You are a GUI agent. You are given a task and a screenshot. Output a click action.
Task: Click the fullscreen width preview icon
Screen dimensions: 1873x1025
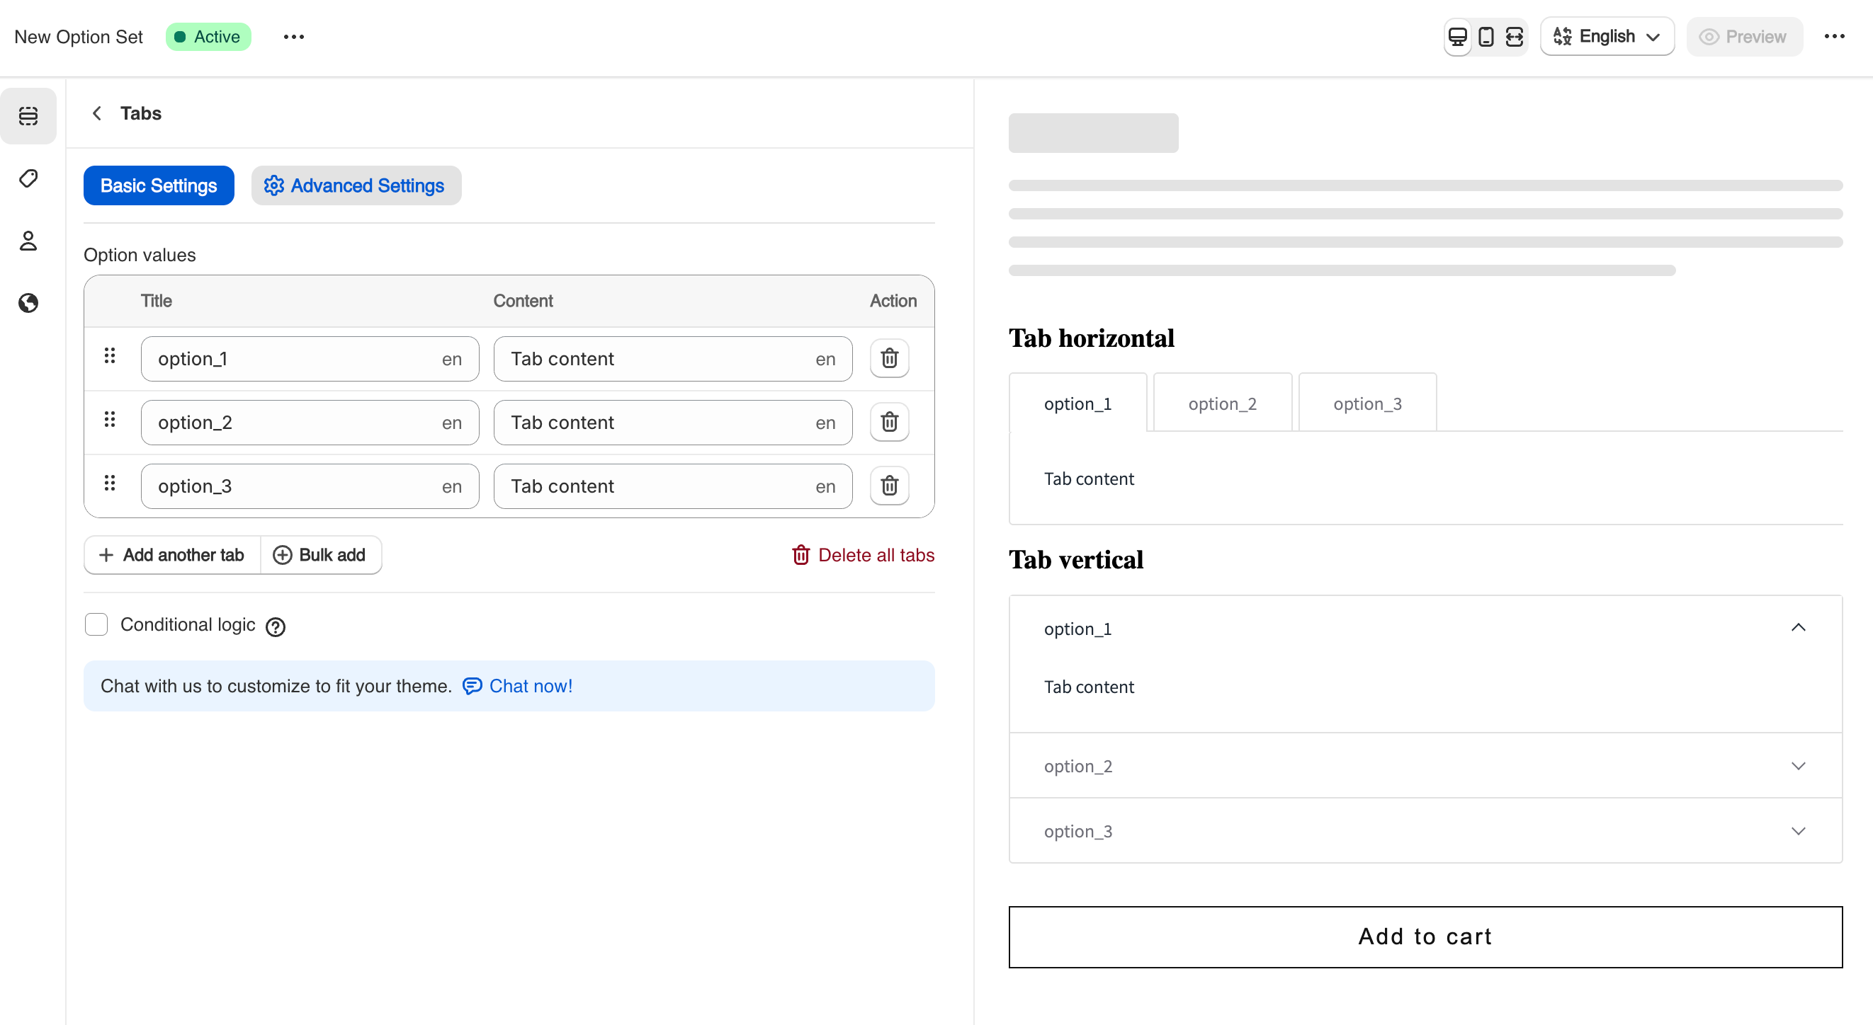(1514, 36)
